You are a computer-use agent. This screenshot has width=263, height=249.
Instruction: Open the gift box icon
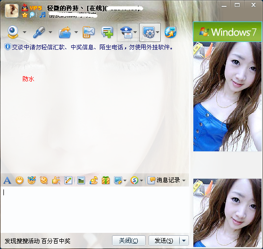click(x=106, y=180)
